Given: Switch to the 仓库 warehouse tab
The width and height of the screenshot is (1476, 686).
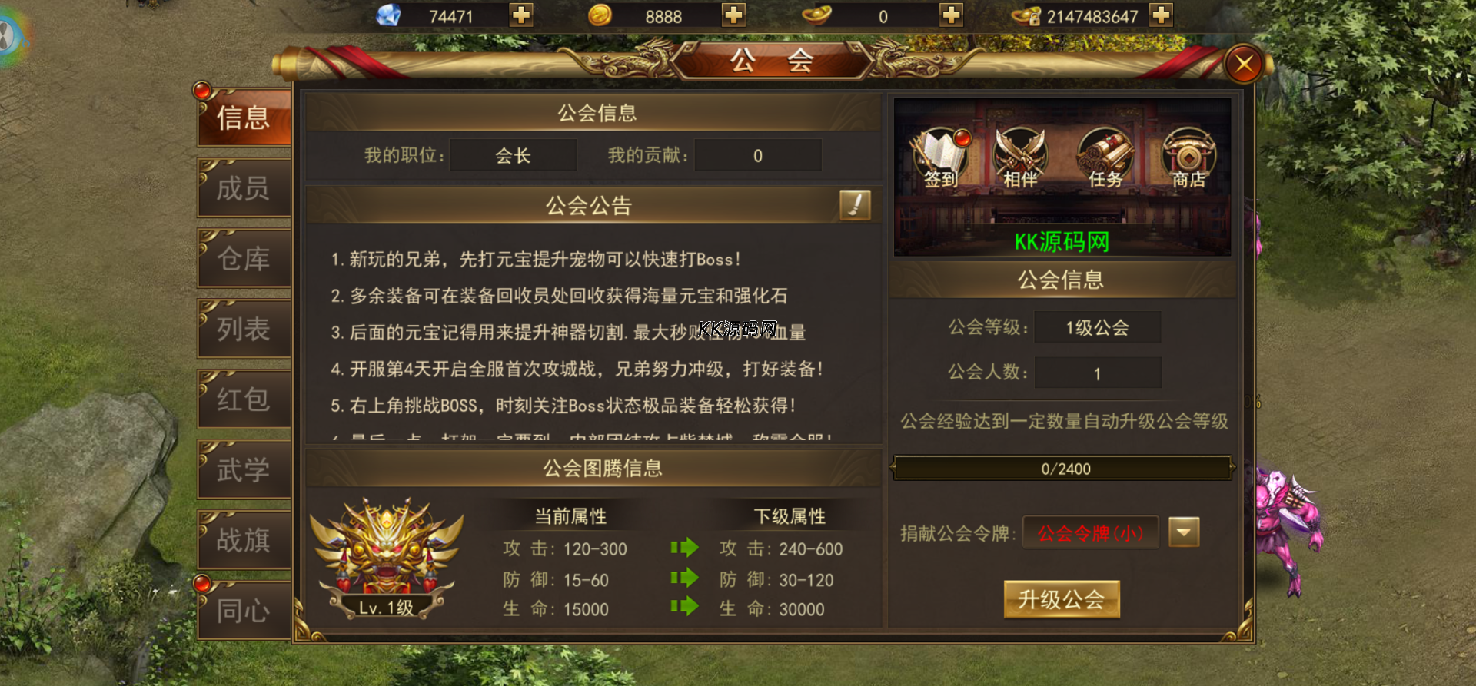Looking at the screenshot, I should click(x=244, y=259).
